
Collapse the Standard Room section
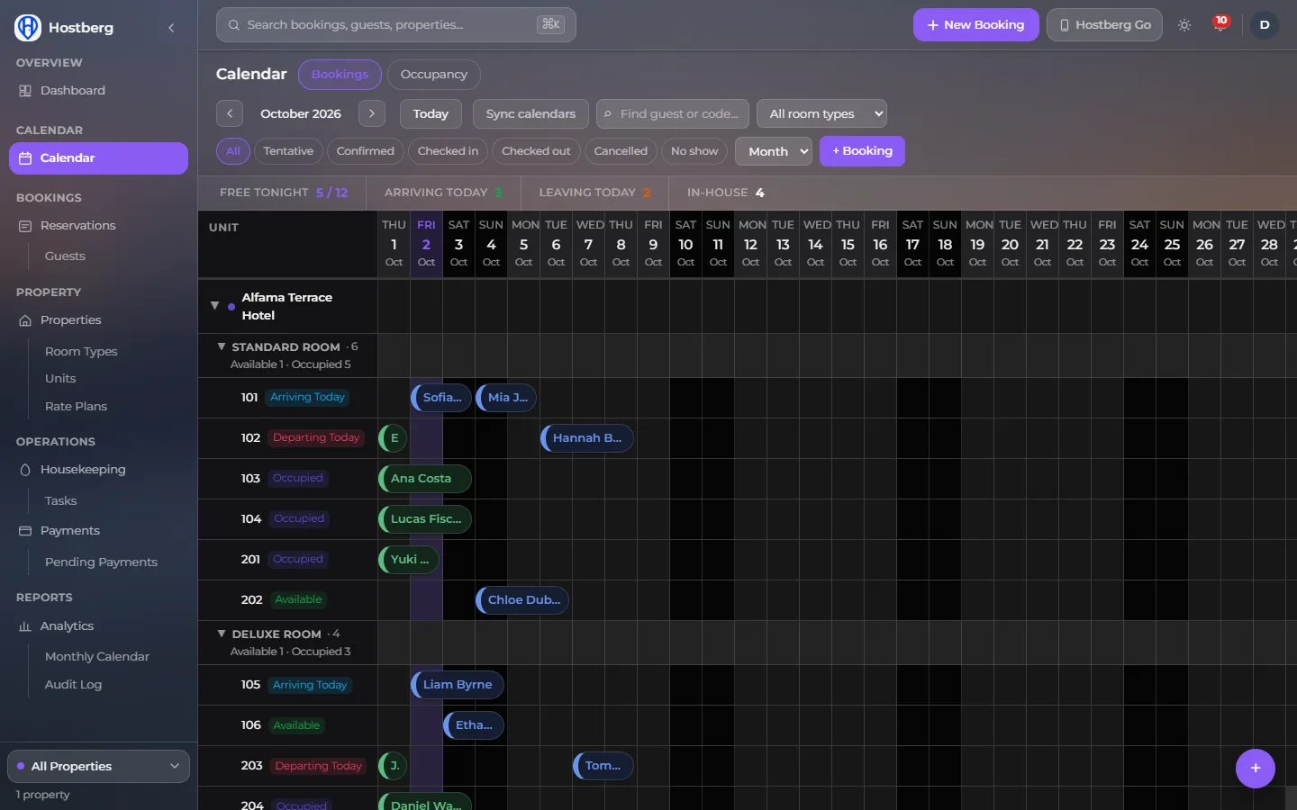click(222, 346)
